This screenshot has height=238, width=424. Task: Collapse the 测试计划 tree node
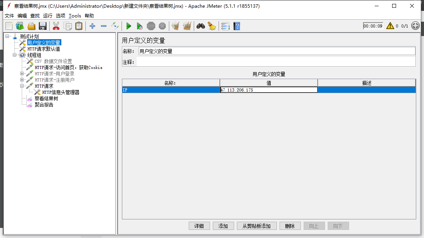click(7, 36)
